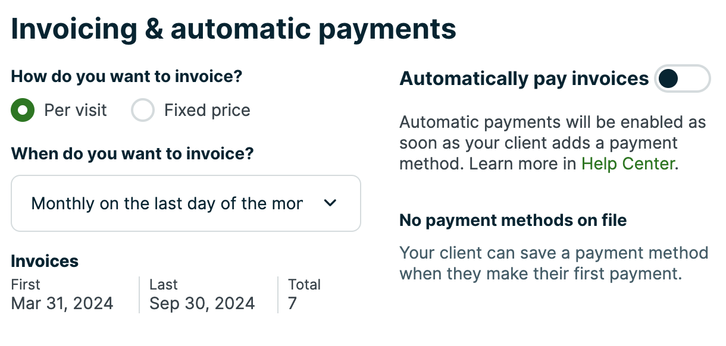Click the Automatically pay invoices label
This screenshot has height=346, width=726.
point(524,78)
